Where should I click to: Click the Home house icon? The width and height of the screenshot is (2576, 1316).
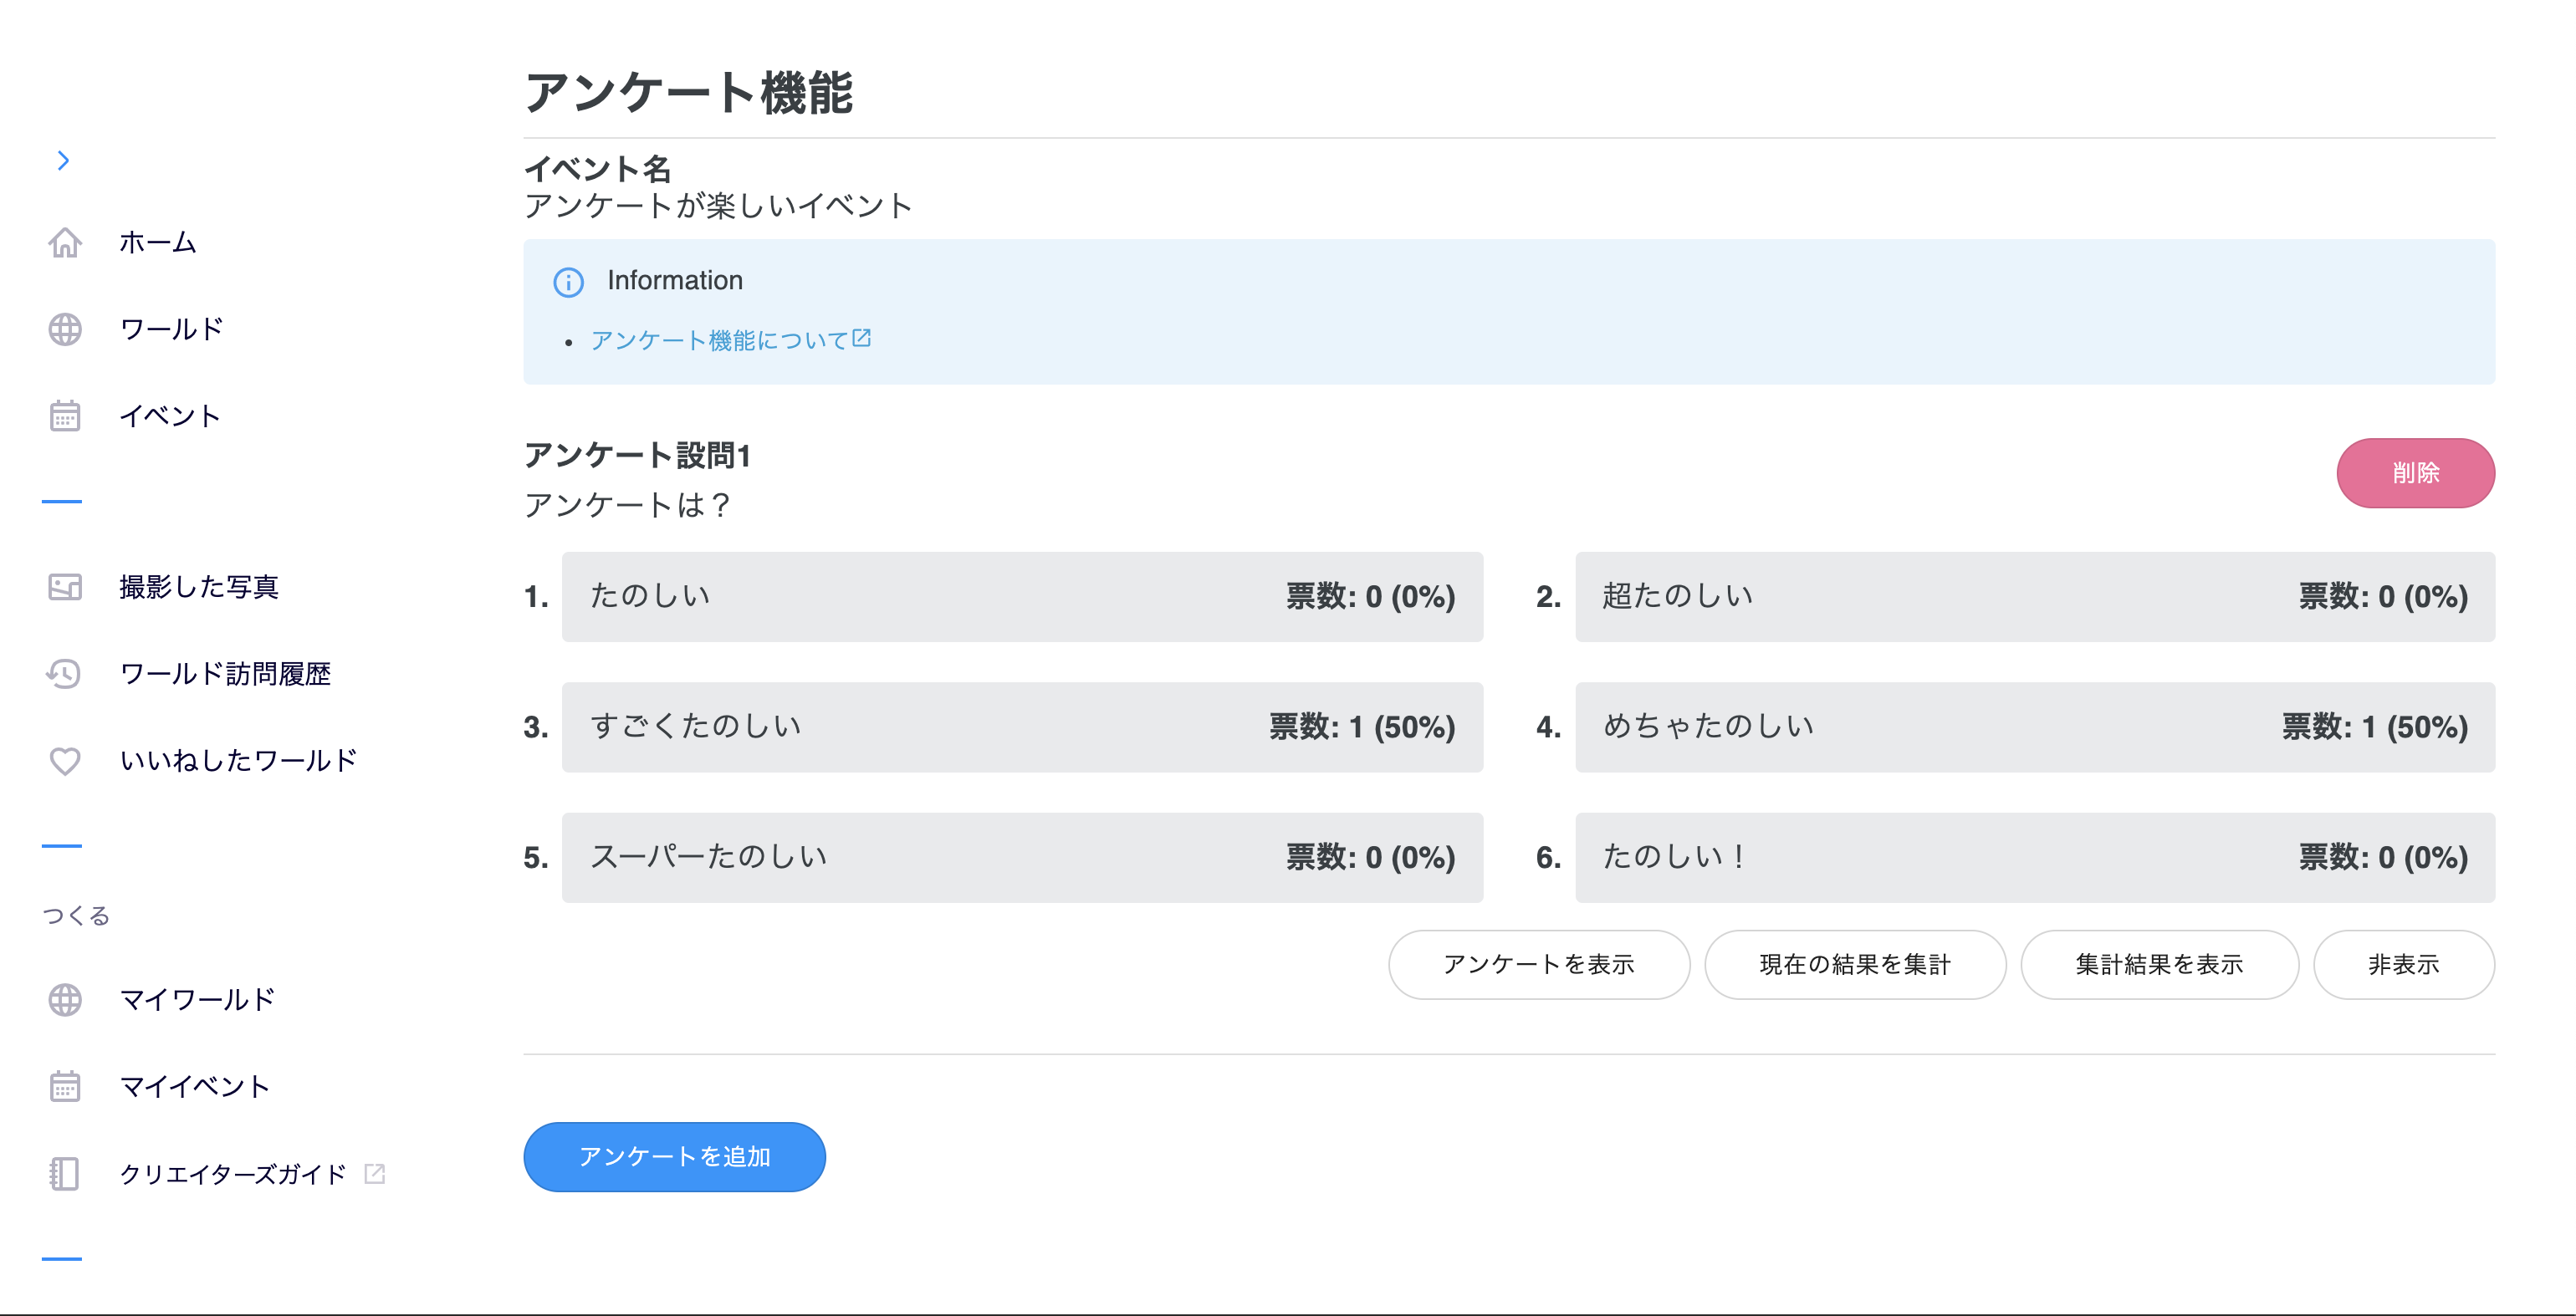coord(65,242)
